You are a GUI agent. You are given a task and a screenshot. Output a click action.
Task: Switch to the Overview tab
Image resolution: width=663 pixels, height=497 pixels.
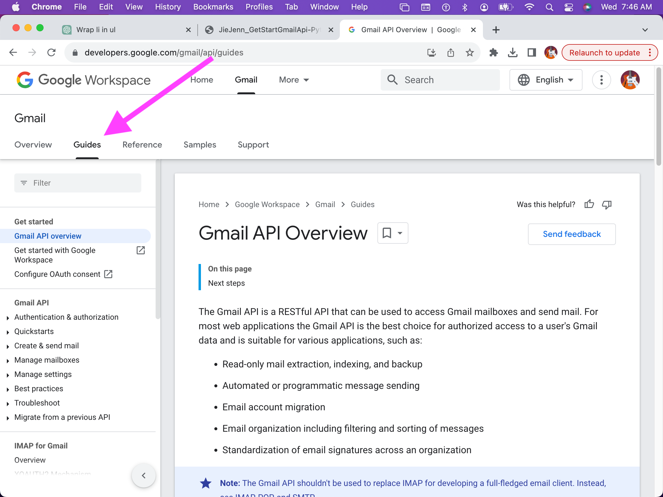coord(33,145)
